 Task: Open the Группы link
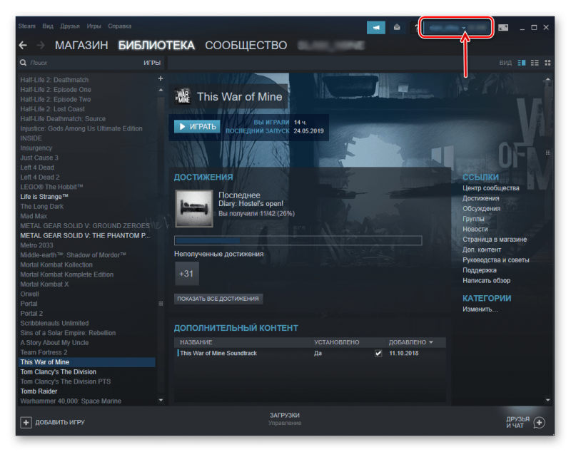[473, 219]
